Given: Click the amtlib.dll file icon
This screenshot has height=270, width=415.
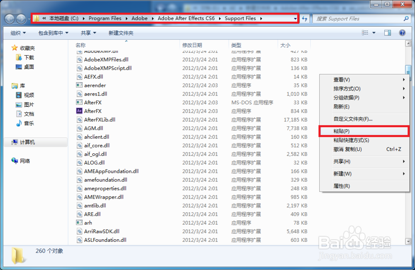Looking at the screenshot, I should (x=79, y=205).
